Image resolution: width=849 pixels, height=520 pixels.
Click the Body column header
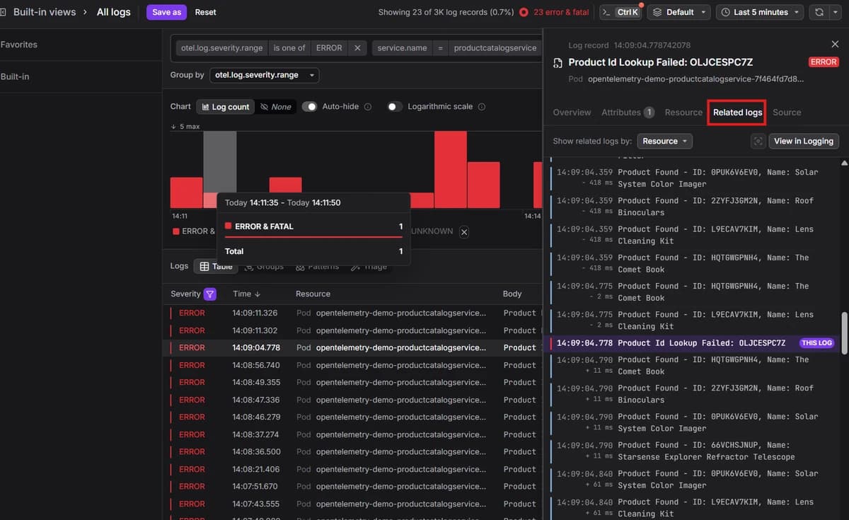[512, 294]
